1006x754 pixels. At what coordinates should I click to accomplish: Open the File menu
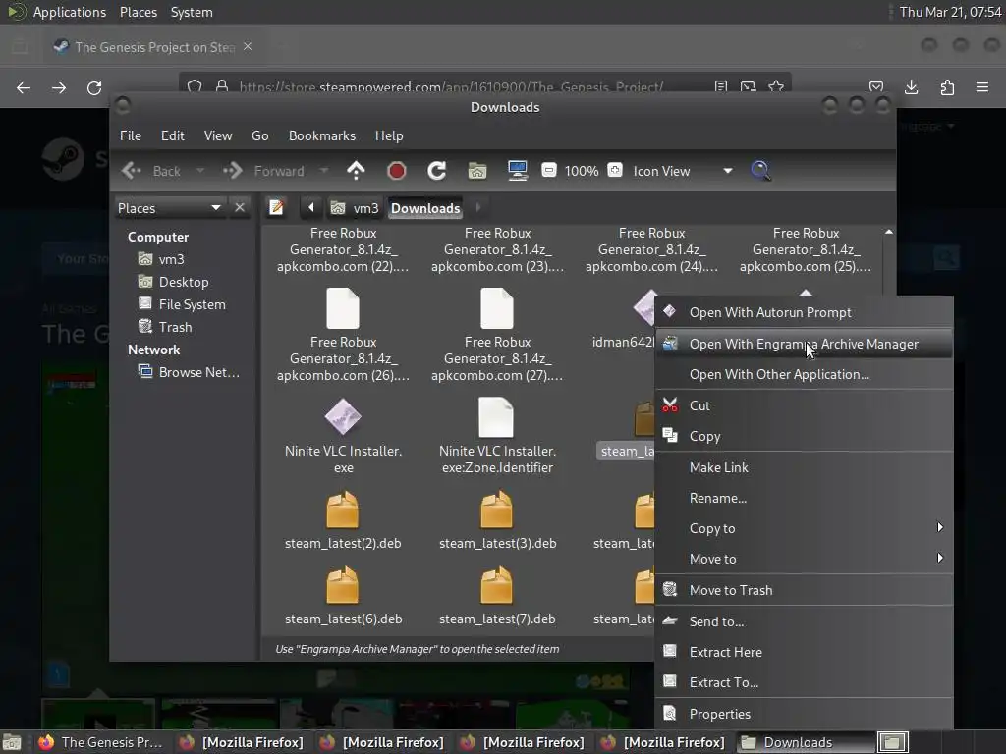tap(131, 135)
